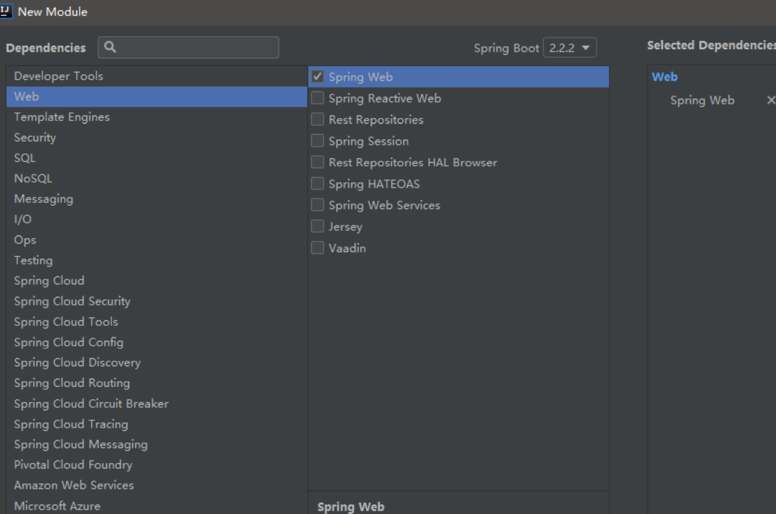The image size is (776, 514).
Task: Open the Spring Cloud category
Action: [157, 281]
